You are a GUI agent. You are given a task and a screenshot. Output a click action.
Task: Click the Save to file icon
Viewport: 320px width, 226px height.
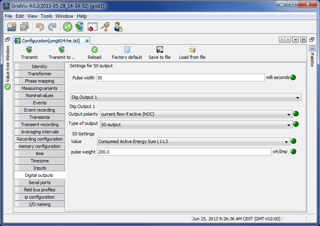(159, 50)
